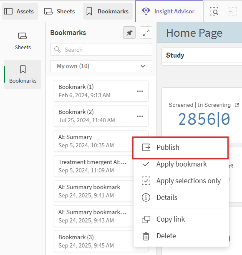Click the 2856|0 KPI value
The image size is (242, 255).
tap(204, 119)
